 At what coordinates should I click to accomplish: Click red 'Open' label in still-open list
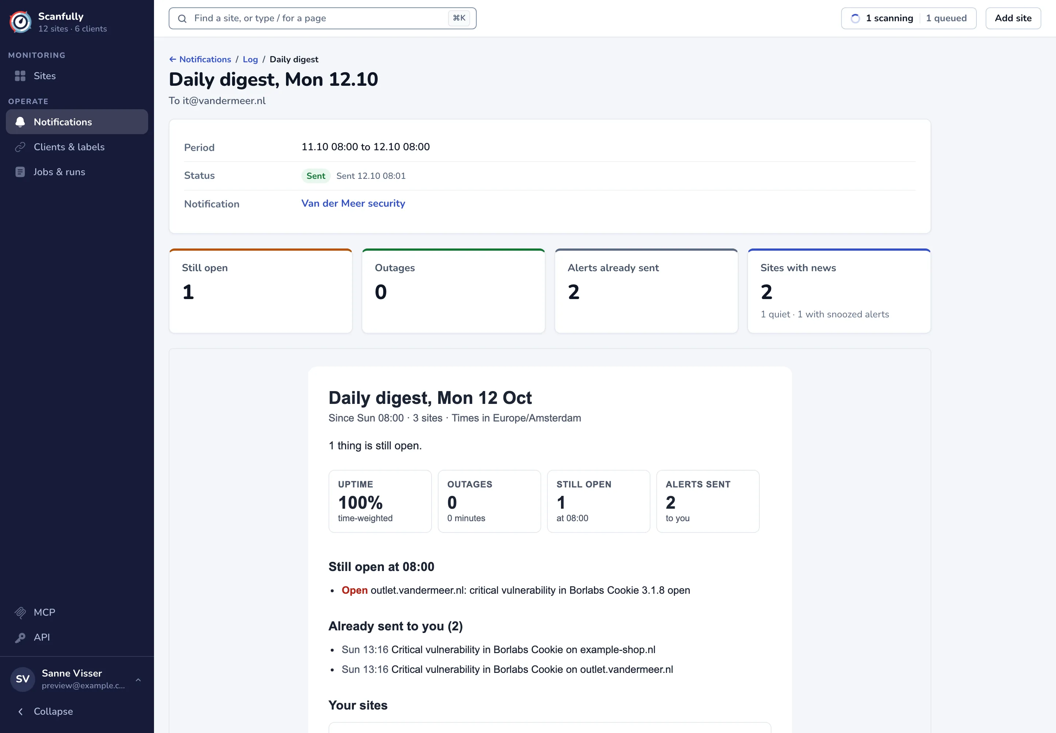(x=354, y=590)
